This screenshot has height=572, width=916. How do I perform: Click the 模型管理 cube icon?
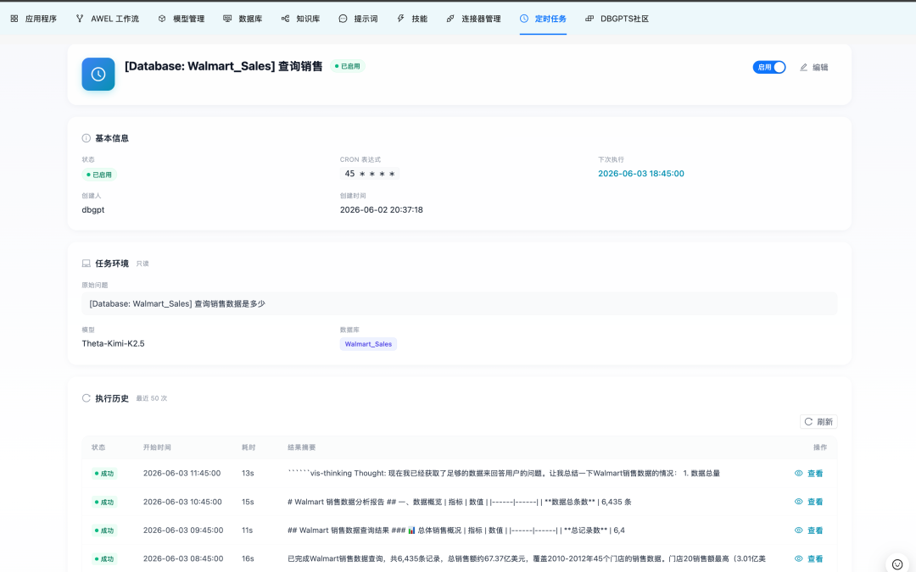162,19
